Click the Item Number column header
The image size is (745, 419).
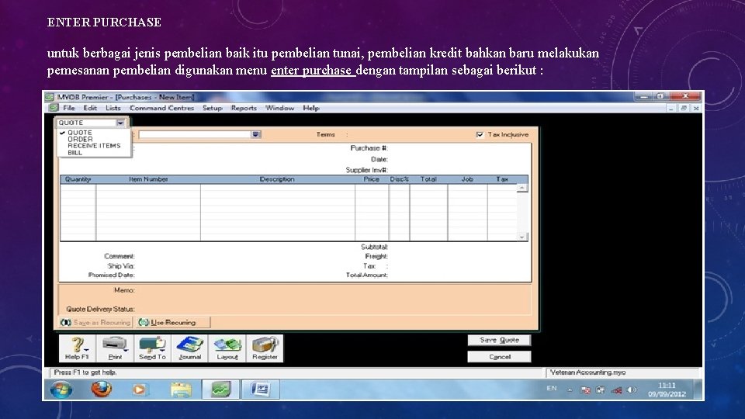click(148, 179)
